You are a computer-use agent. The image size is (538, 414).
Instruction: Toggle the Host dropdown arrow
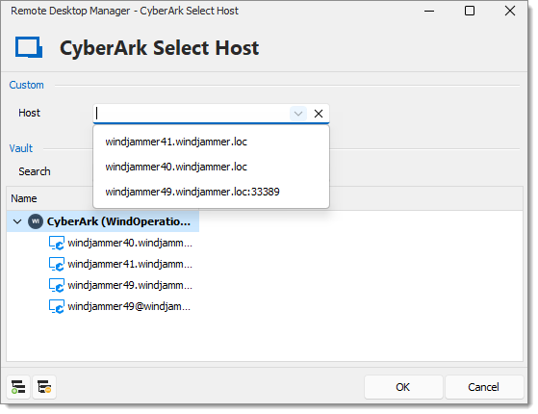298,114
